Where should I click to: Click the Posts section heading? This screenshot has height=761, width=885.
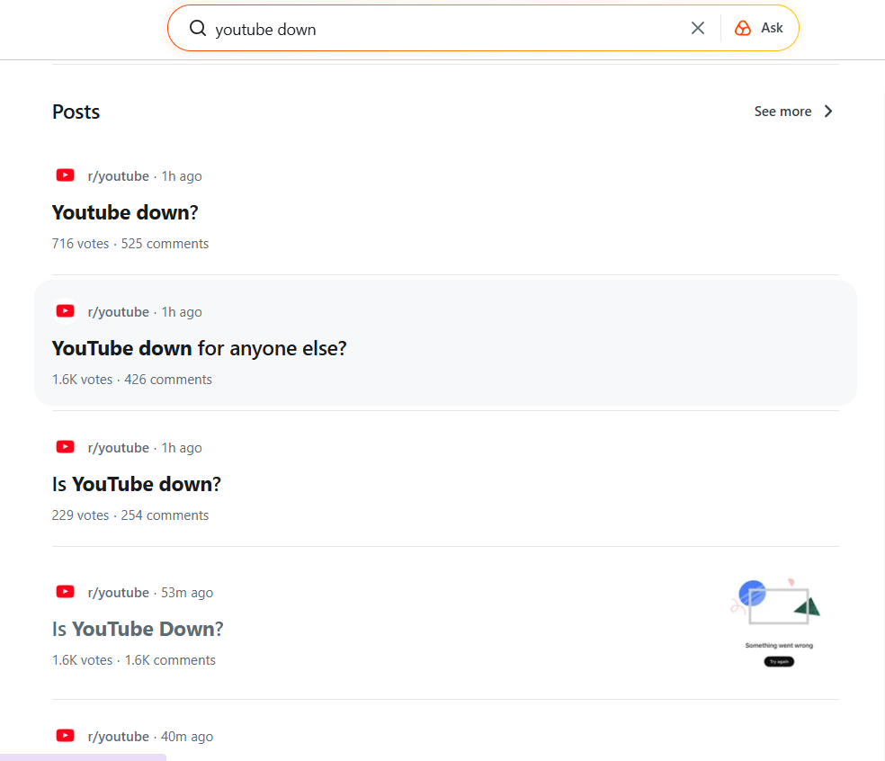point(76,112)
